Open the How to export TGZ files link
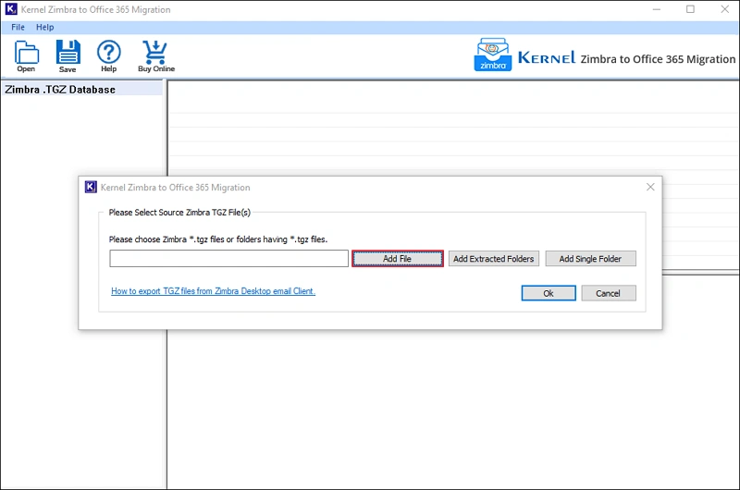The height and width of the screenshot is (490, 740). click(214, 291)
